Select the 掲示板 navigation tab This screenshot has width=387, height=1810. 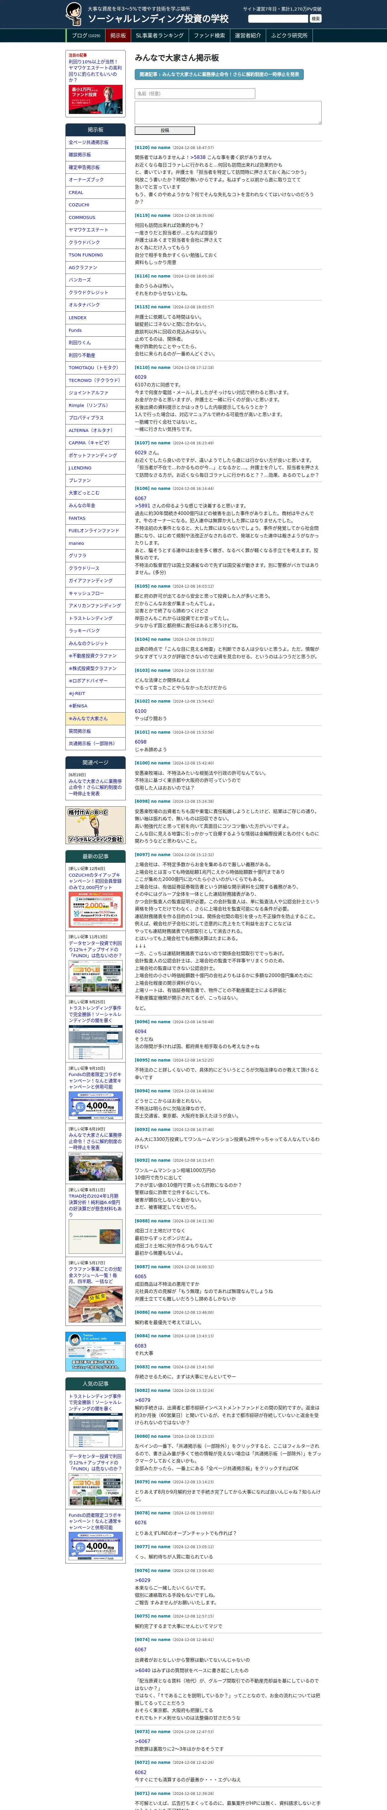118,35
